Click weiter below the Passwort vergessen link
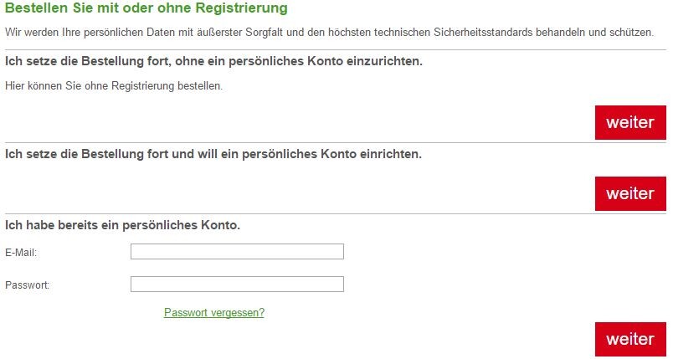This screenshot has width=673, height=359. tap(630, 339)
